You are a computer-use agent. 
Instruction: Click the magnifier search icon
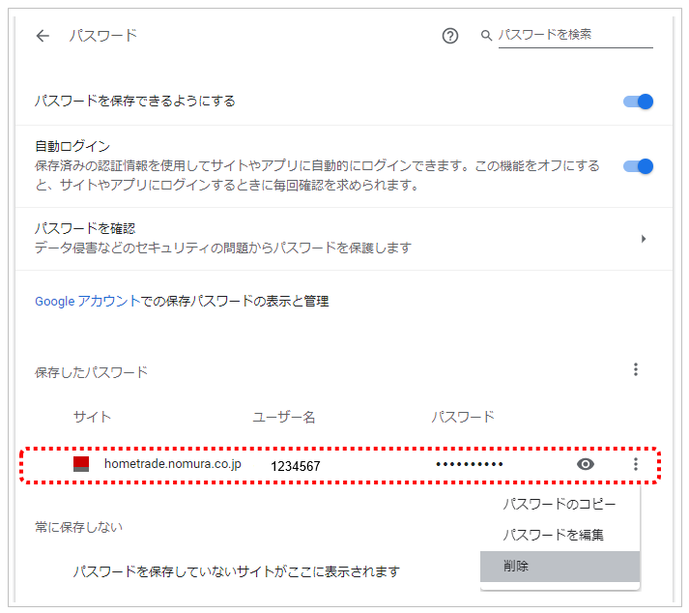point(486,36)
